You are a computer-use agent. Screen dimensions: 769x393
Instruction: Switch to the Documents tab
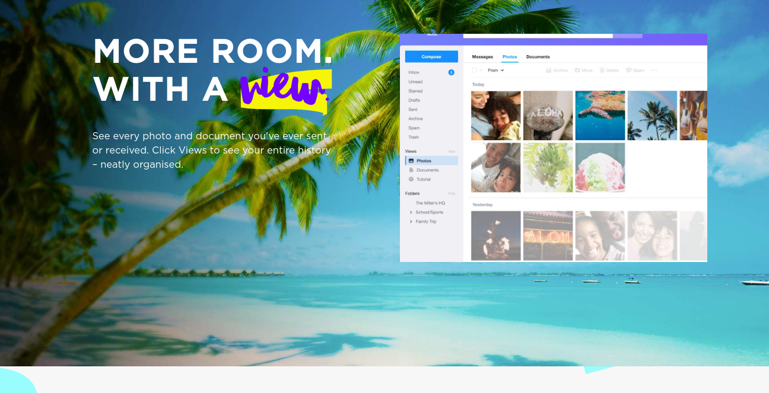[538, 57]
